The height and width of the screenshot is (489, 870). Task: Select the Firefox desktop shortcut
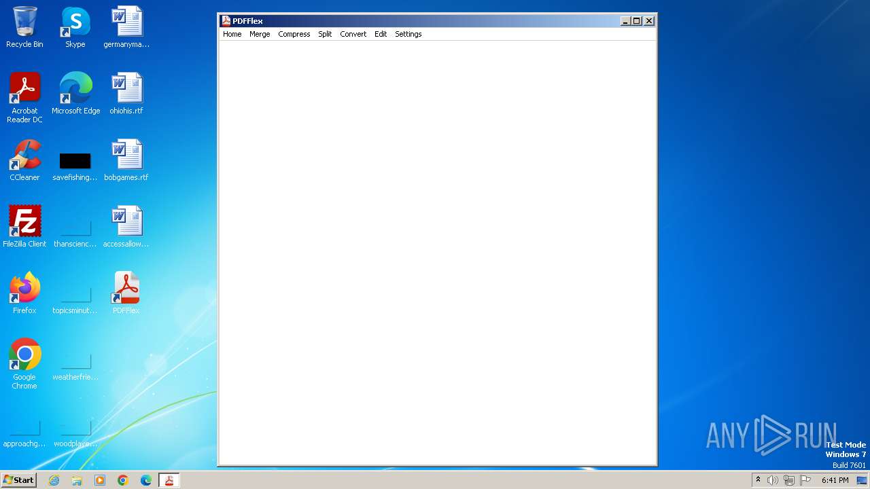(x=24, y=293)
